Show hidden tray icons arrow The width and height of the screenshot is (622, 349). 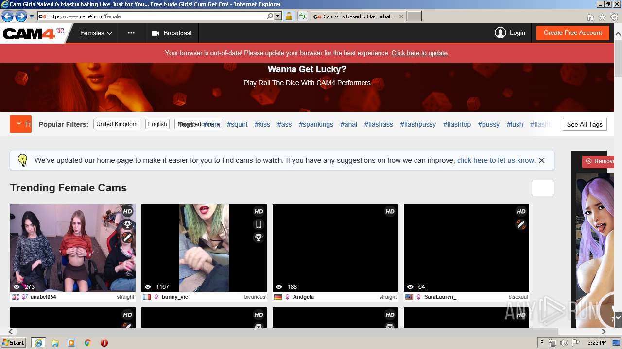coord(542,343)
